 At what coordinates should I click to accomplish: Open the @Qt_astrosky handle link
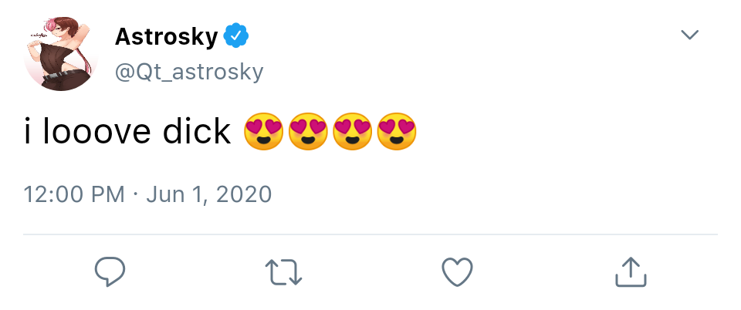[x=189, y=72]
